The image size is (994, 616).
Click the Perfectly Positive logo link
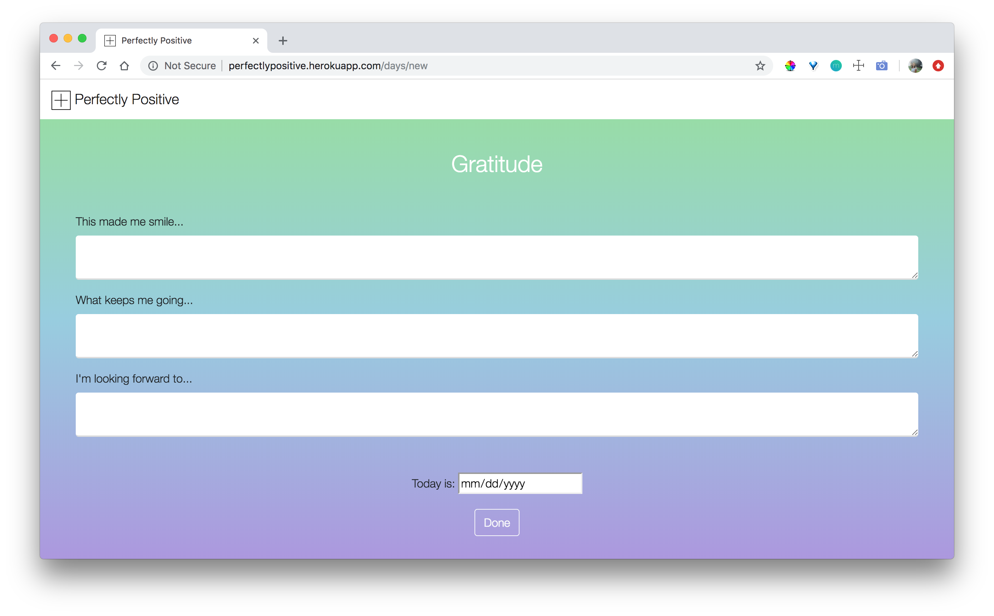click(115, 100)
